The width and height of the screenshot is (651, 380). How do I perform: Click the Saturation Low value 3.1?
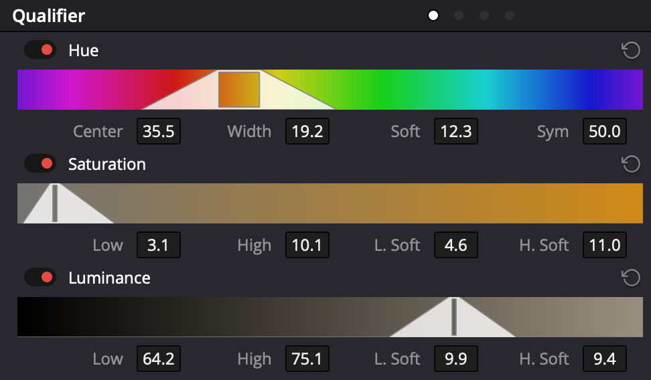pyautogui.click(x=159, y=245)
